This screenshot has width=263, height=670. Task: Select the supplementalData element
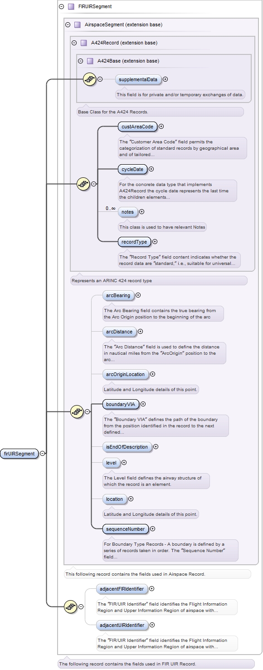click(x=138, y=79)
